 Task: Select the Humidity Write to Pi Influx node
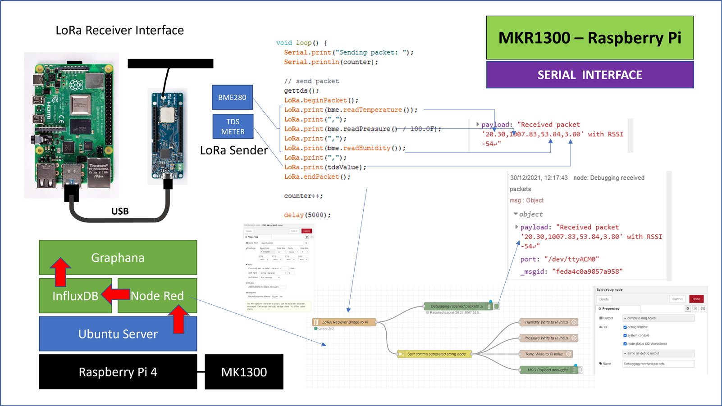[548, 322]
